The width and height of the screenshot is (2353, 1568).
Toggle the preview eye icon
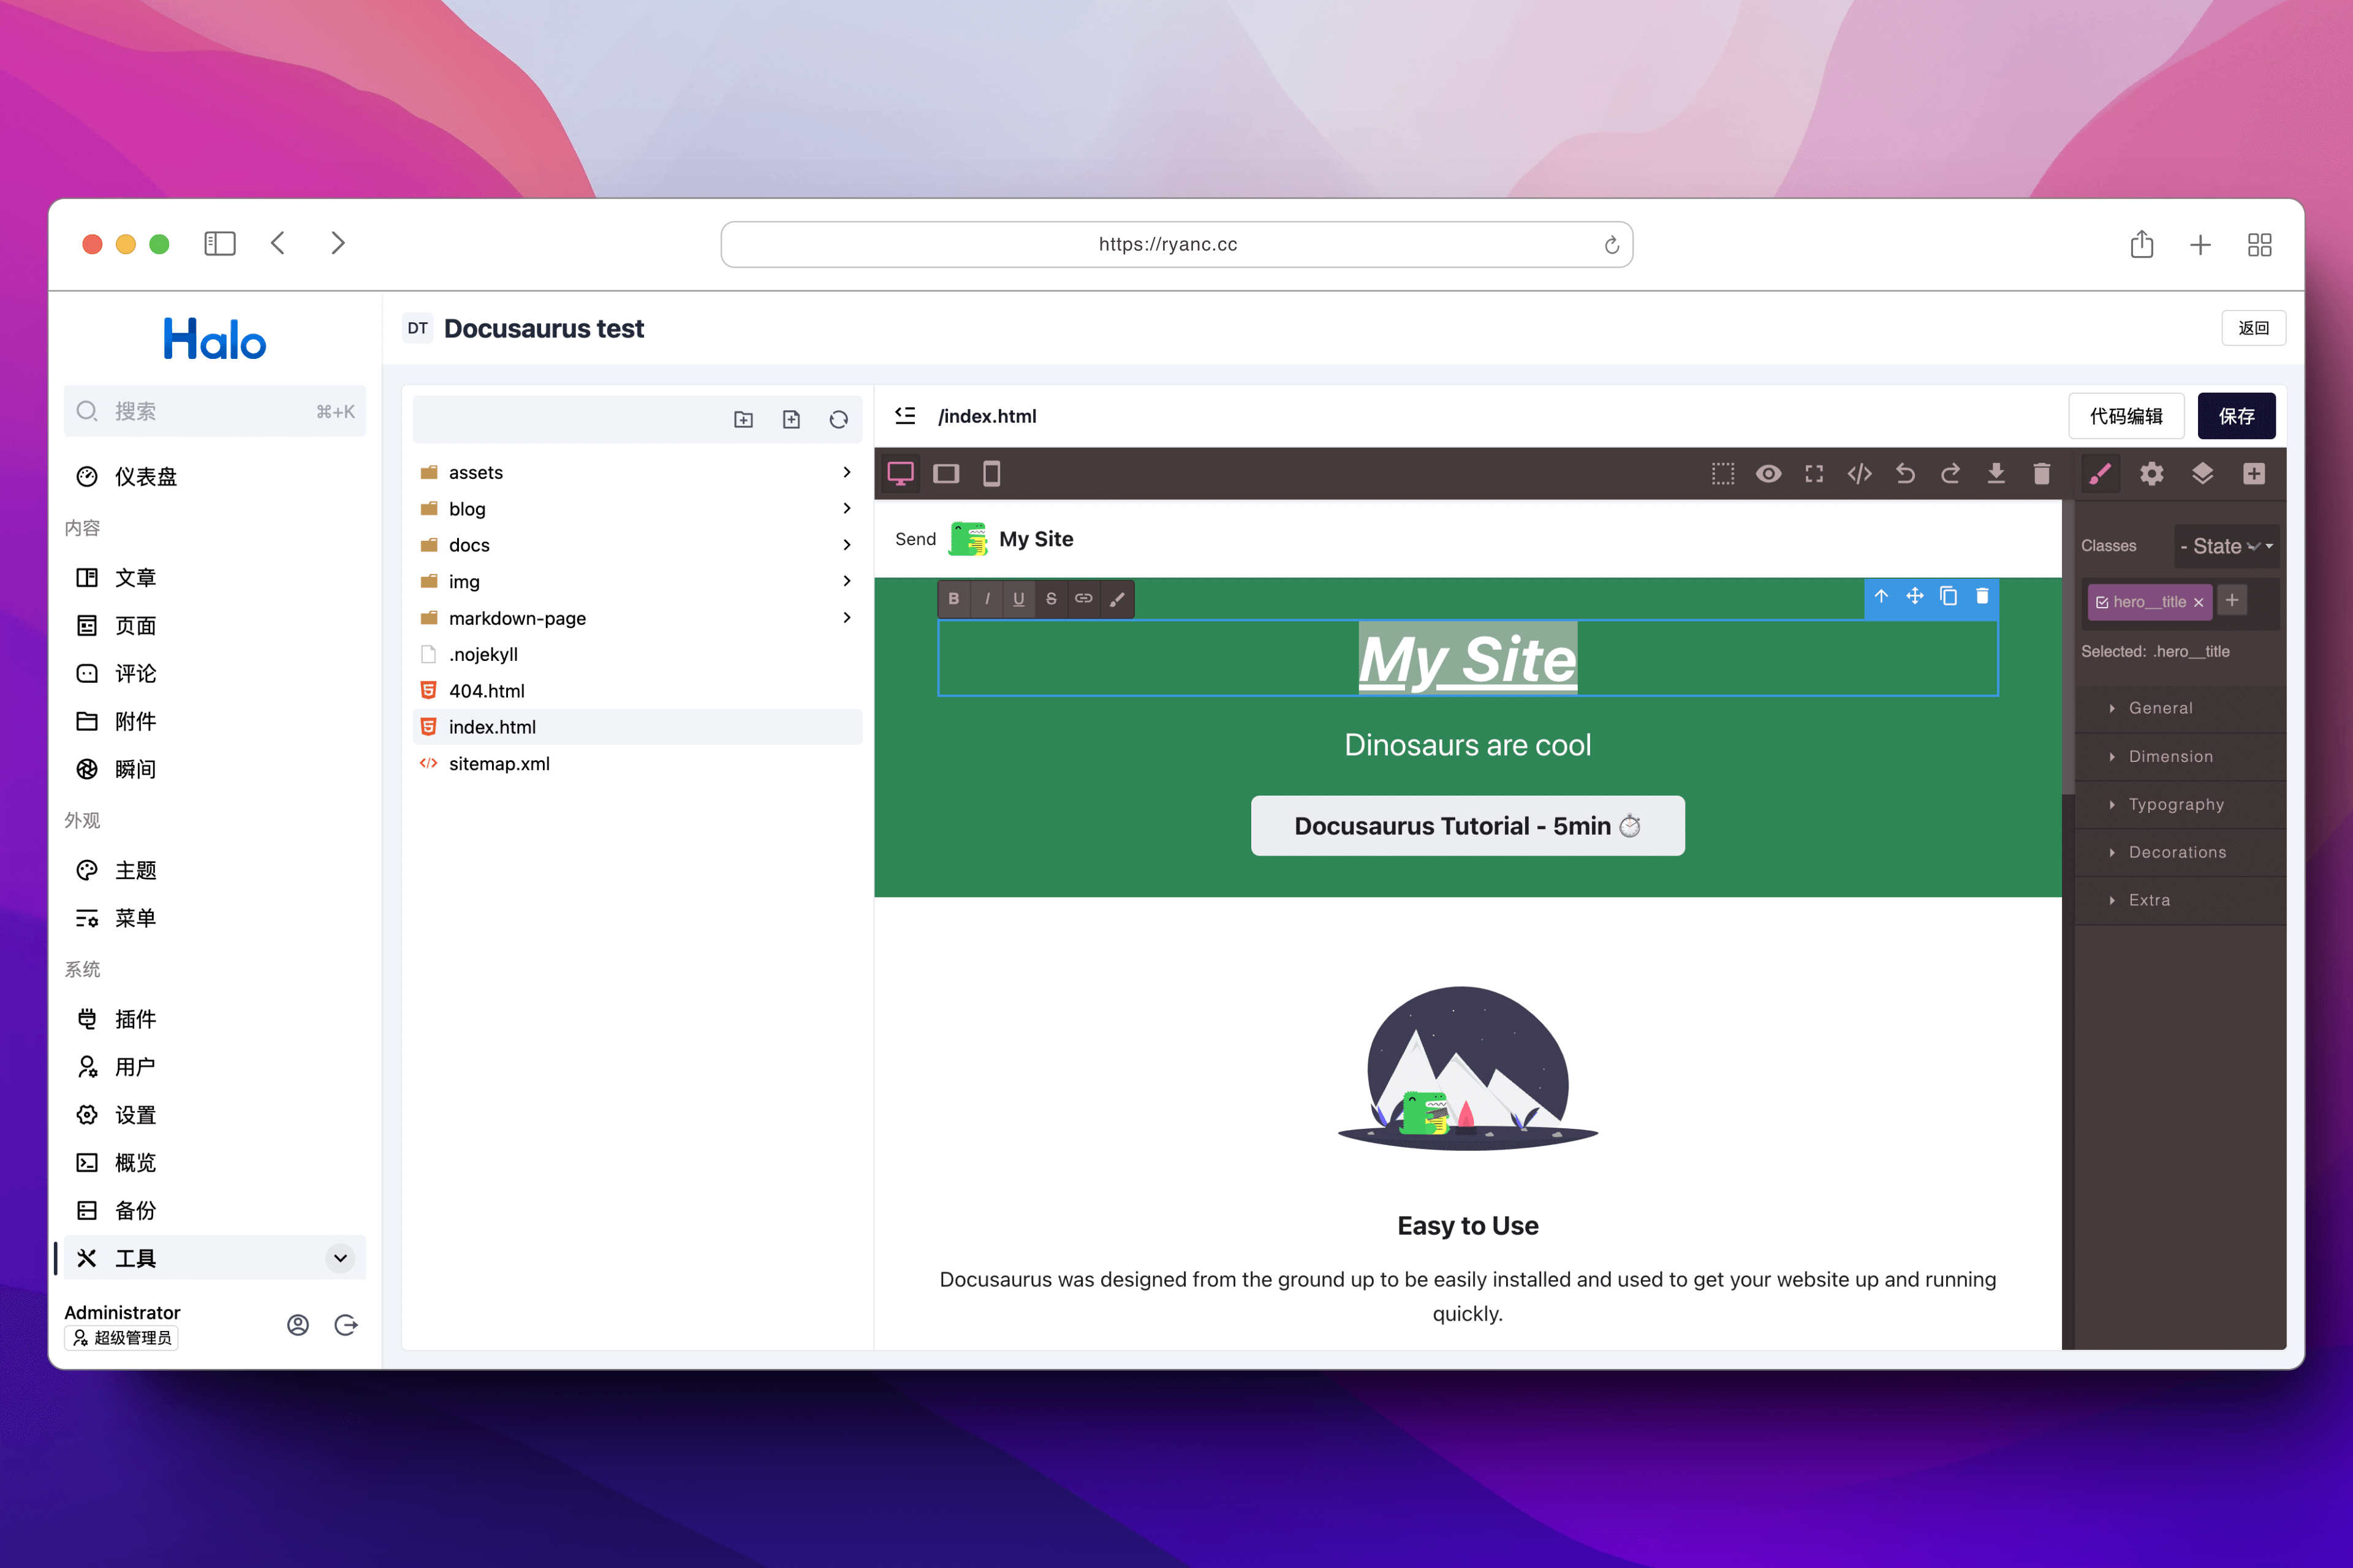(x=1768, y=474)
